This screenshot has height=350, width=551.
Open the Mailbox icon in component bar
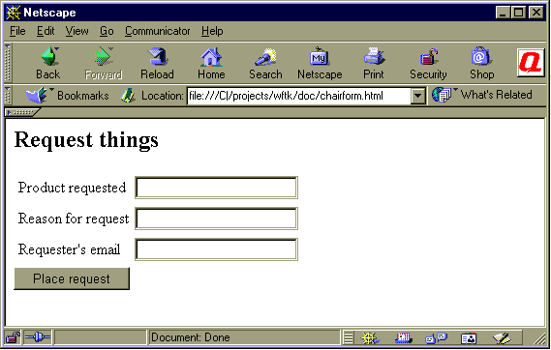click(403, 338)
